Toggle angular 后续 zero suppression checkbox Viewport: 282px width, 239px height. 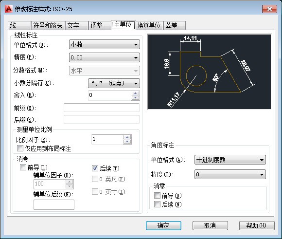tap(157, 204)
